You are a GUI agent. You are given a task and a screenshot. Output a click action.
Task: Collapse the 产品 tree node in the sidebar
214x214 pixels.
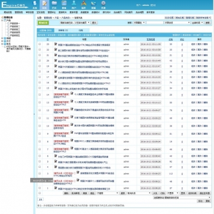(2, 20)
